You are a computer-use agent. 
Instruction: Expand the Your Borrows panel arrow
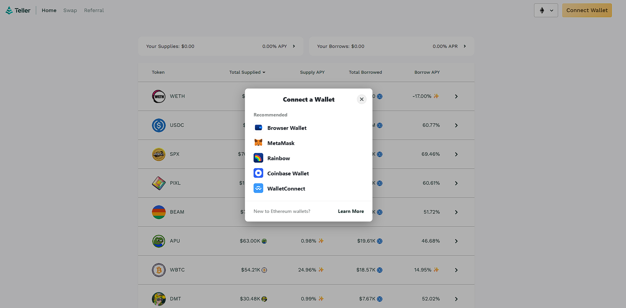point(465,46)
